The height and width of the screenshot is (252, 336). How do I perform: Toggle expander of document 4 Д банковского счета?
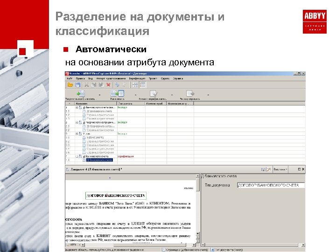point(77,156)
